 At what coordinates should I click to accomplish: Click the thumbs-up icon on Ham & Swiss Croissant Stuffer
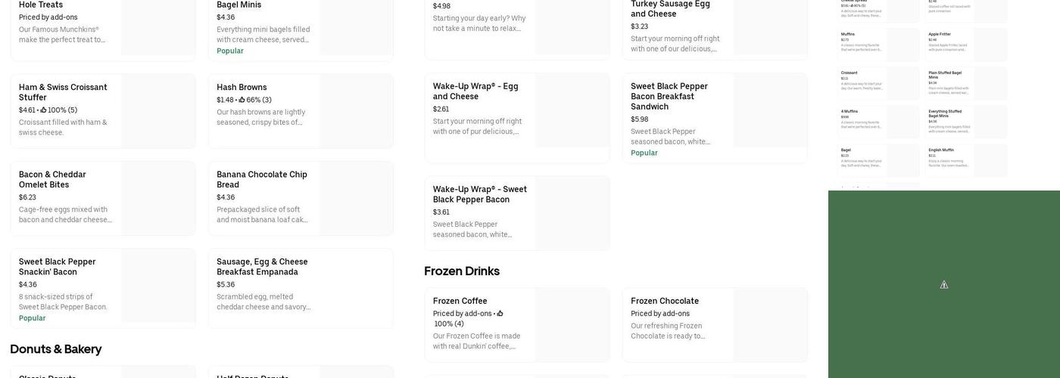43,110
